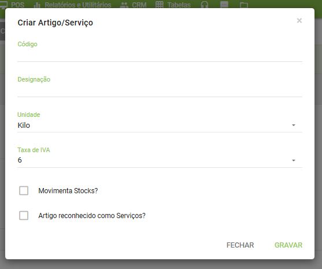
Task: Open the CRM menu
Action: point(139,5)
